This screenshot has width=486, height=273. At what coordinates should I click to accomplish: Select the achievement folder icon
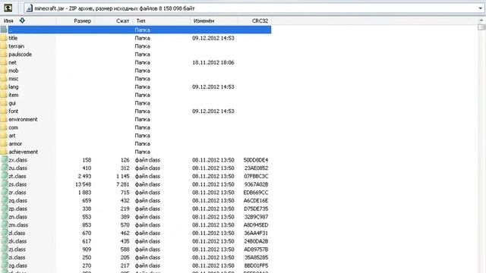pos(4,152)
